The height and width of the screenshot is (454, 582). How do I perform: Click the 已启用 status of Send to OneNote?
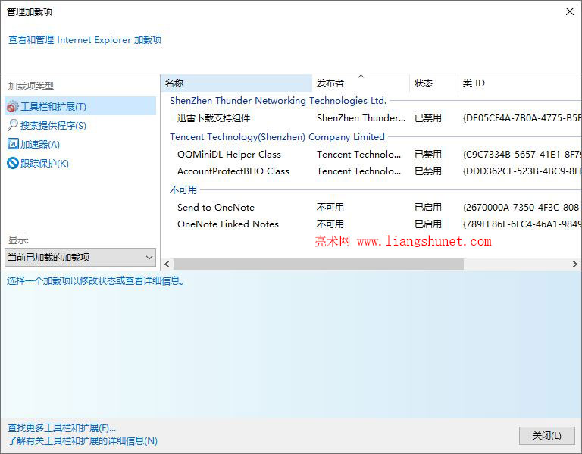(x=428, y=208)
